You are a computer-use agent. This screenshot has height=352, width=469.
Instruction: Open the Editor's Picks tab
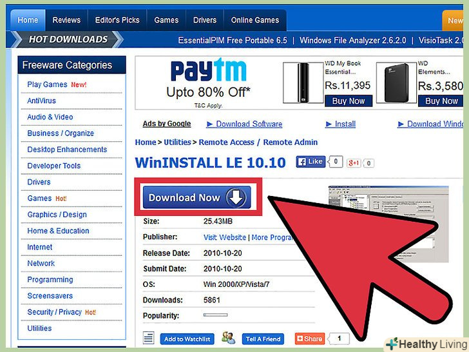click(117, 20)
